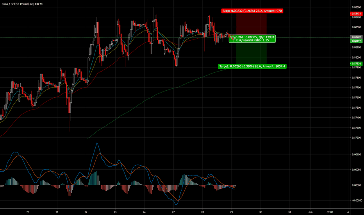Click date 23 on the time axis
This screenshot has width=364, height=215.
[x=115, y=212]
